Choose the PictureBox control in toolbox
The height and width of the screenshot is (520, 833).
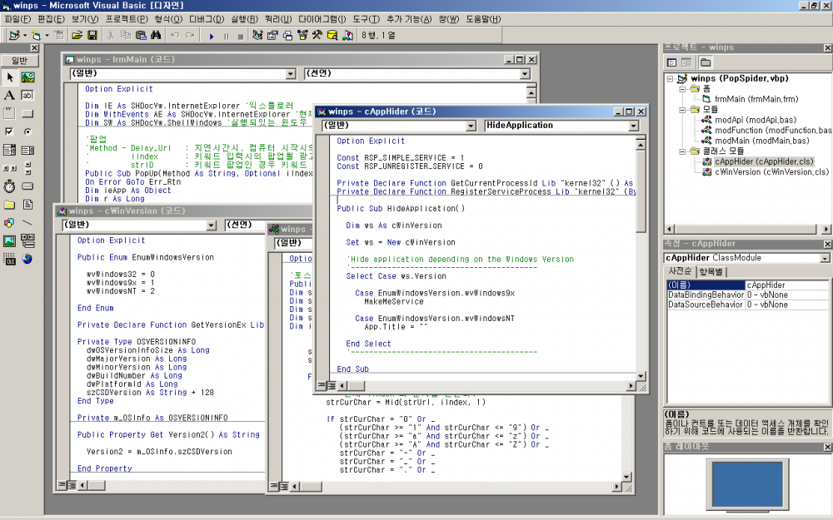27,77
